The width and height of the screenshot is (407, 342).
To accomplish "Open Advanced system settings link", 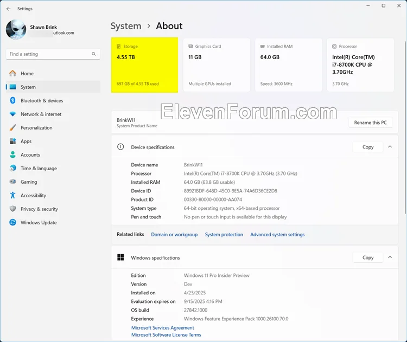I will pyautogui.click(x=277, y=235).
